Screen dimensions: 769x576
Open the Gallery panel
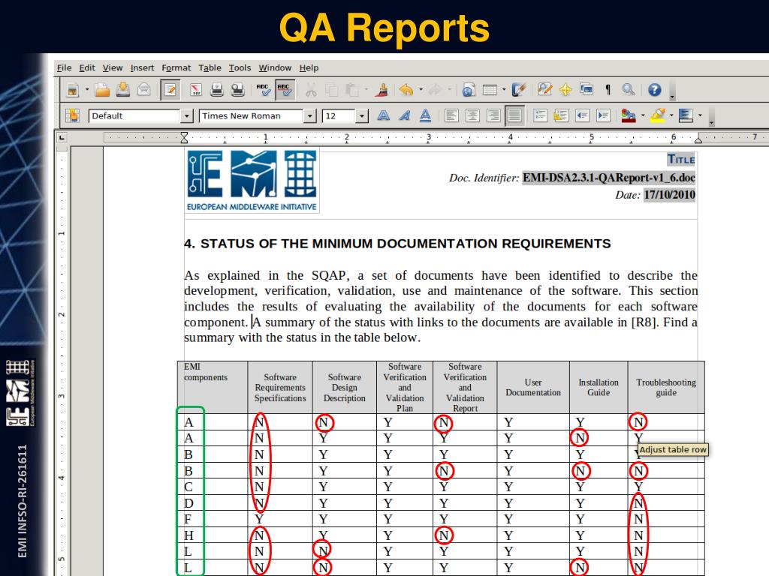(x=587, y=90)
